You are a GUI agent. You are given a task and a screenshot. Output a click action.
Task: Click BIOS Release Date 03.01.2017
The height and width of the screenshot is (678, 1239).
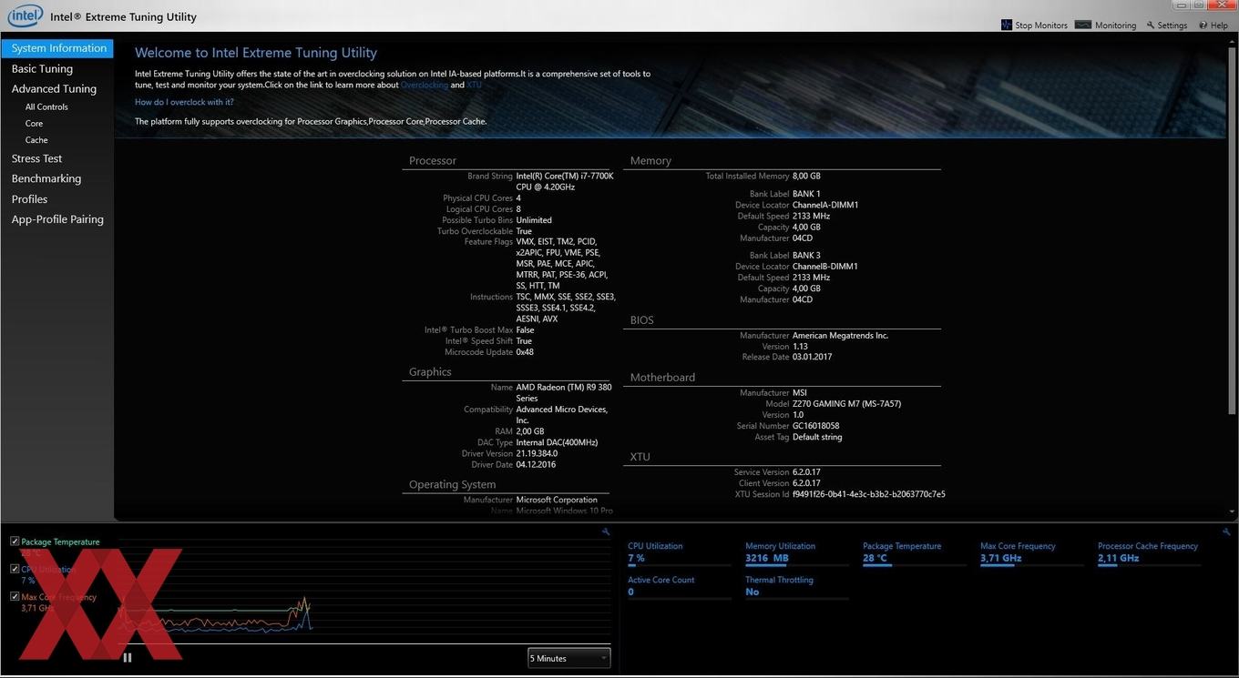(x=812, y=357)
